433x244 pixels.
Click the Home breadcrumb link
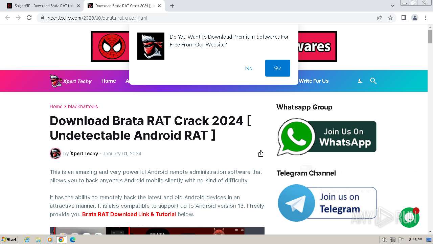point(56,106)
